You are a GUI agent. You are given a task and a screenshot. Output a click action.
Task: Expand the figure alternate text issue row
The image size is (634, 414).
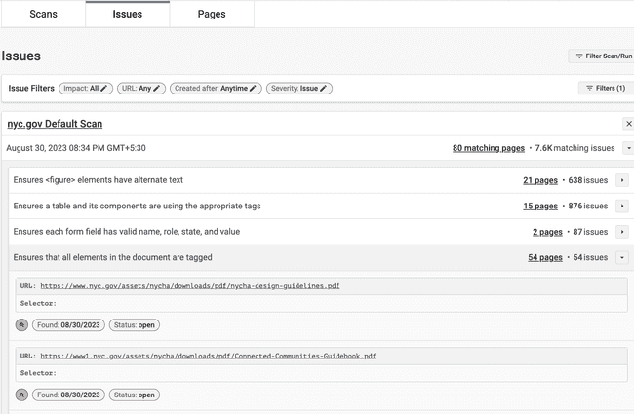click(x=622, y=180)
